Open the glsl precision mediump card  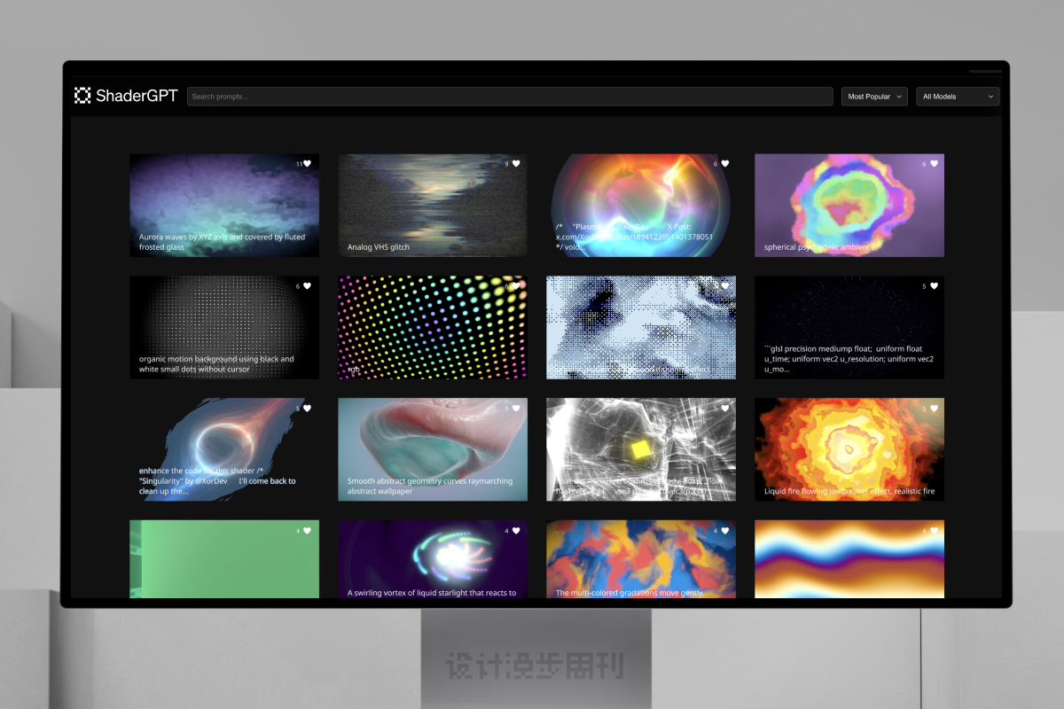849,328
